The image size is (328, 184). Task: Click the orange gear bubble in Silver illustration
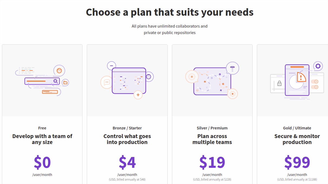coord(232,94)
